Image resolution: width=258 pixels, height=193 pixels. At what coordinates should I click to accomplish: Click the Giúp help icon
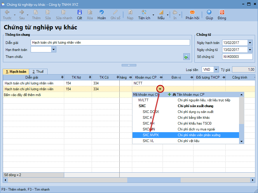click(x=209, y=13)
